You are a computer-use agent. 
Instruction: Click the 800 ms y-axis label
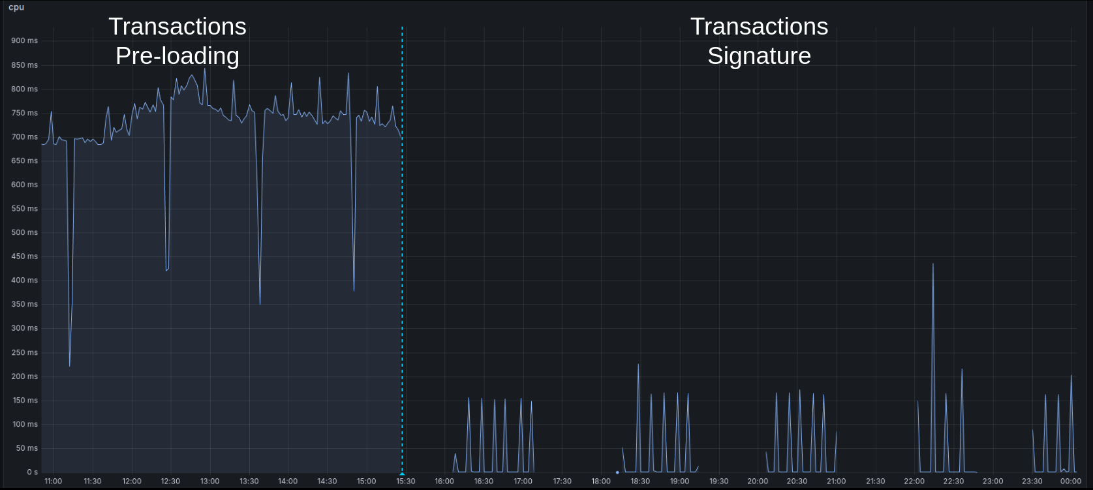(x=24, y=89)
